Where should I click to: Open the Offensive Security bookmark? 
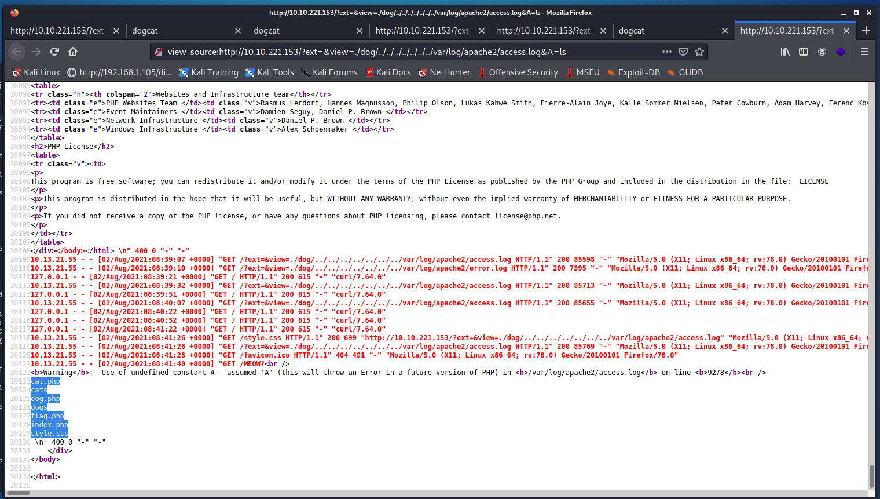tap(518, 72)
